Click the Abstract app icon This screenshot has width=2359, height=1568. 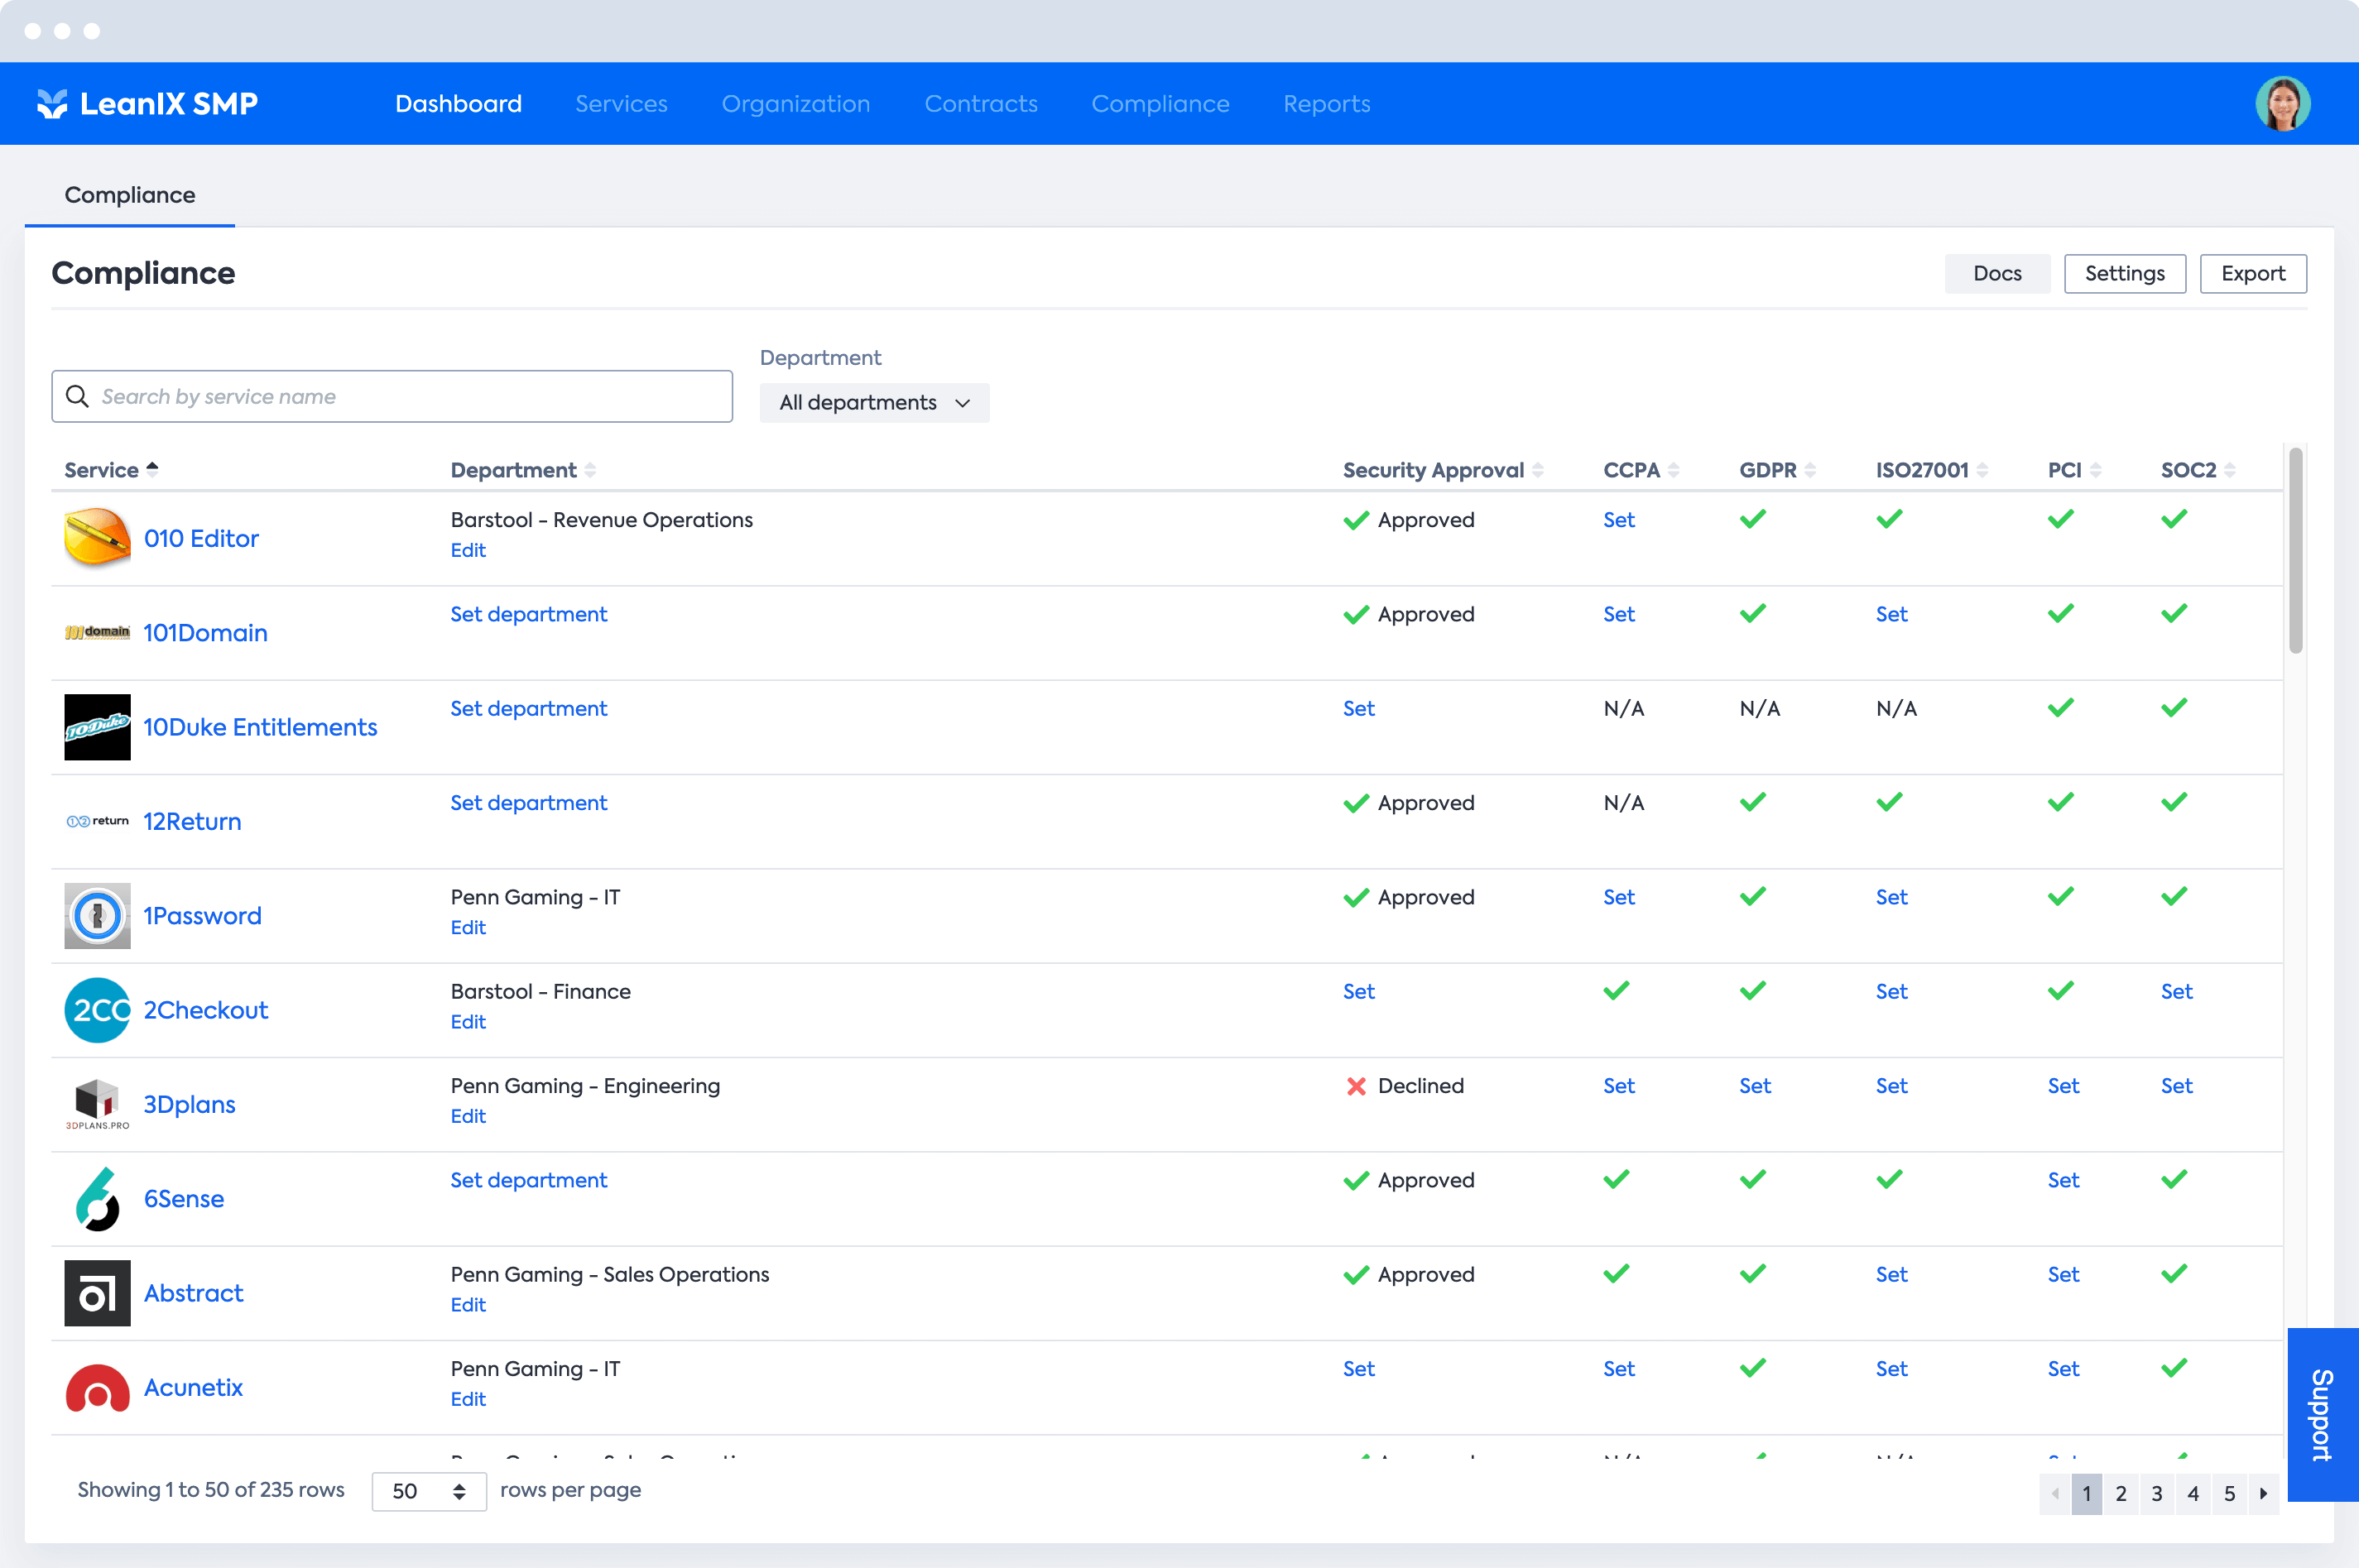pyautogui.click(x=97, y=1292)
